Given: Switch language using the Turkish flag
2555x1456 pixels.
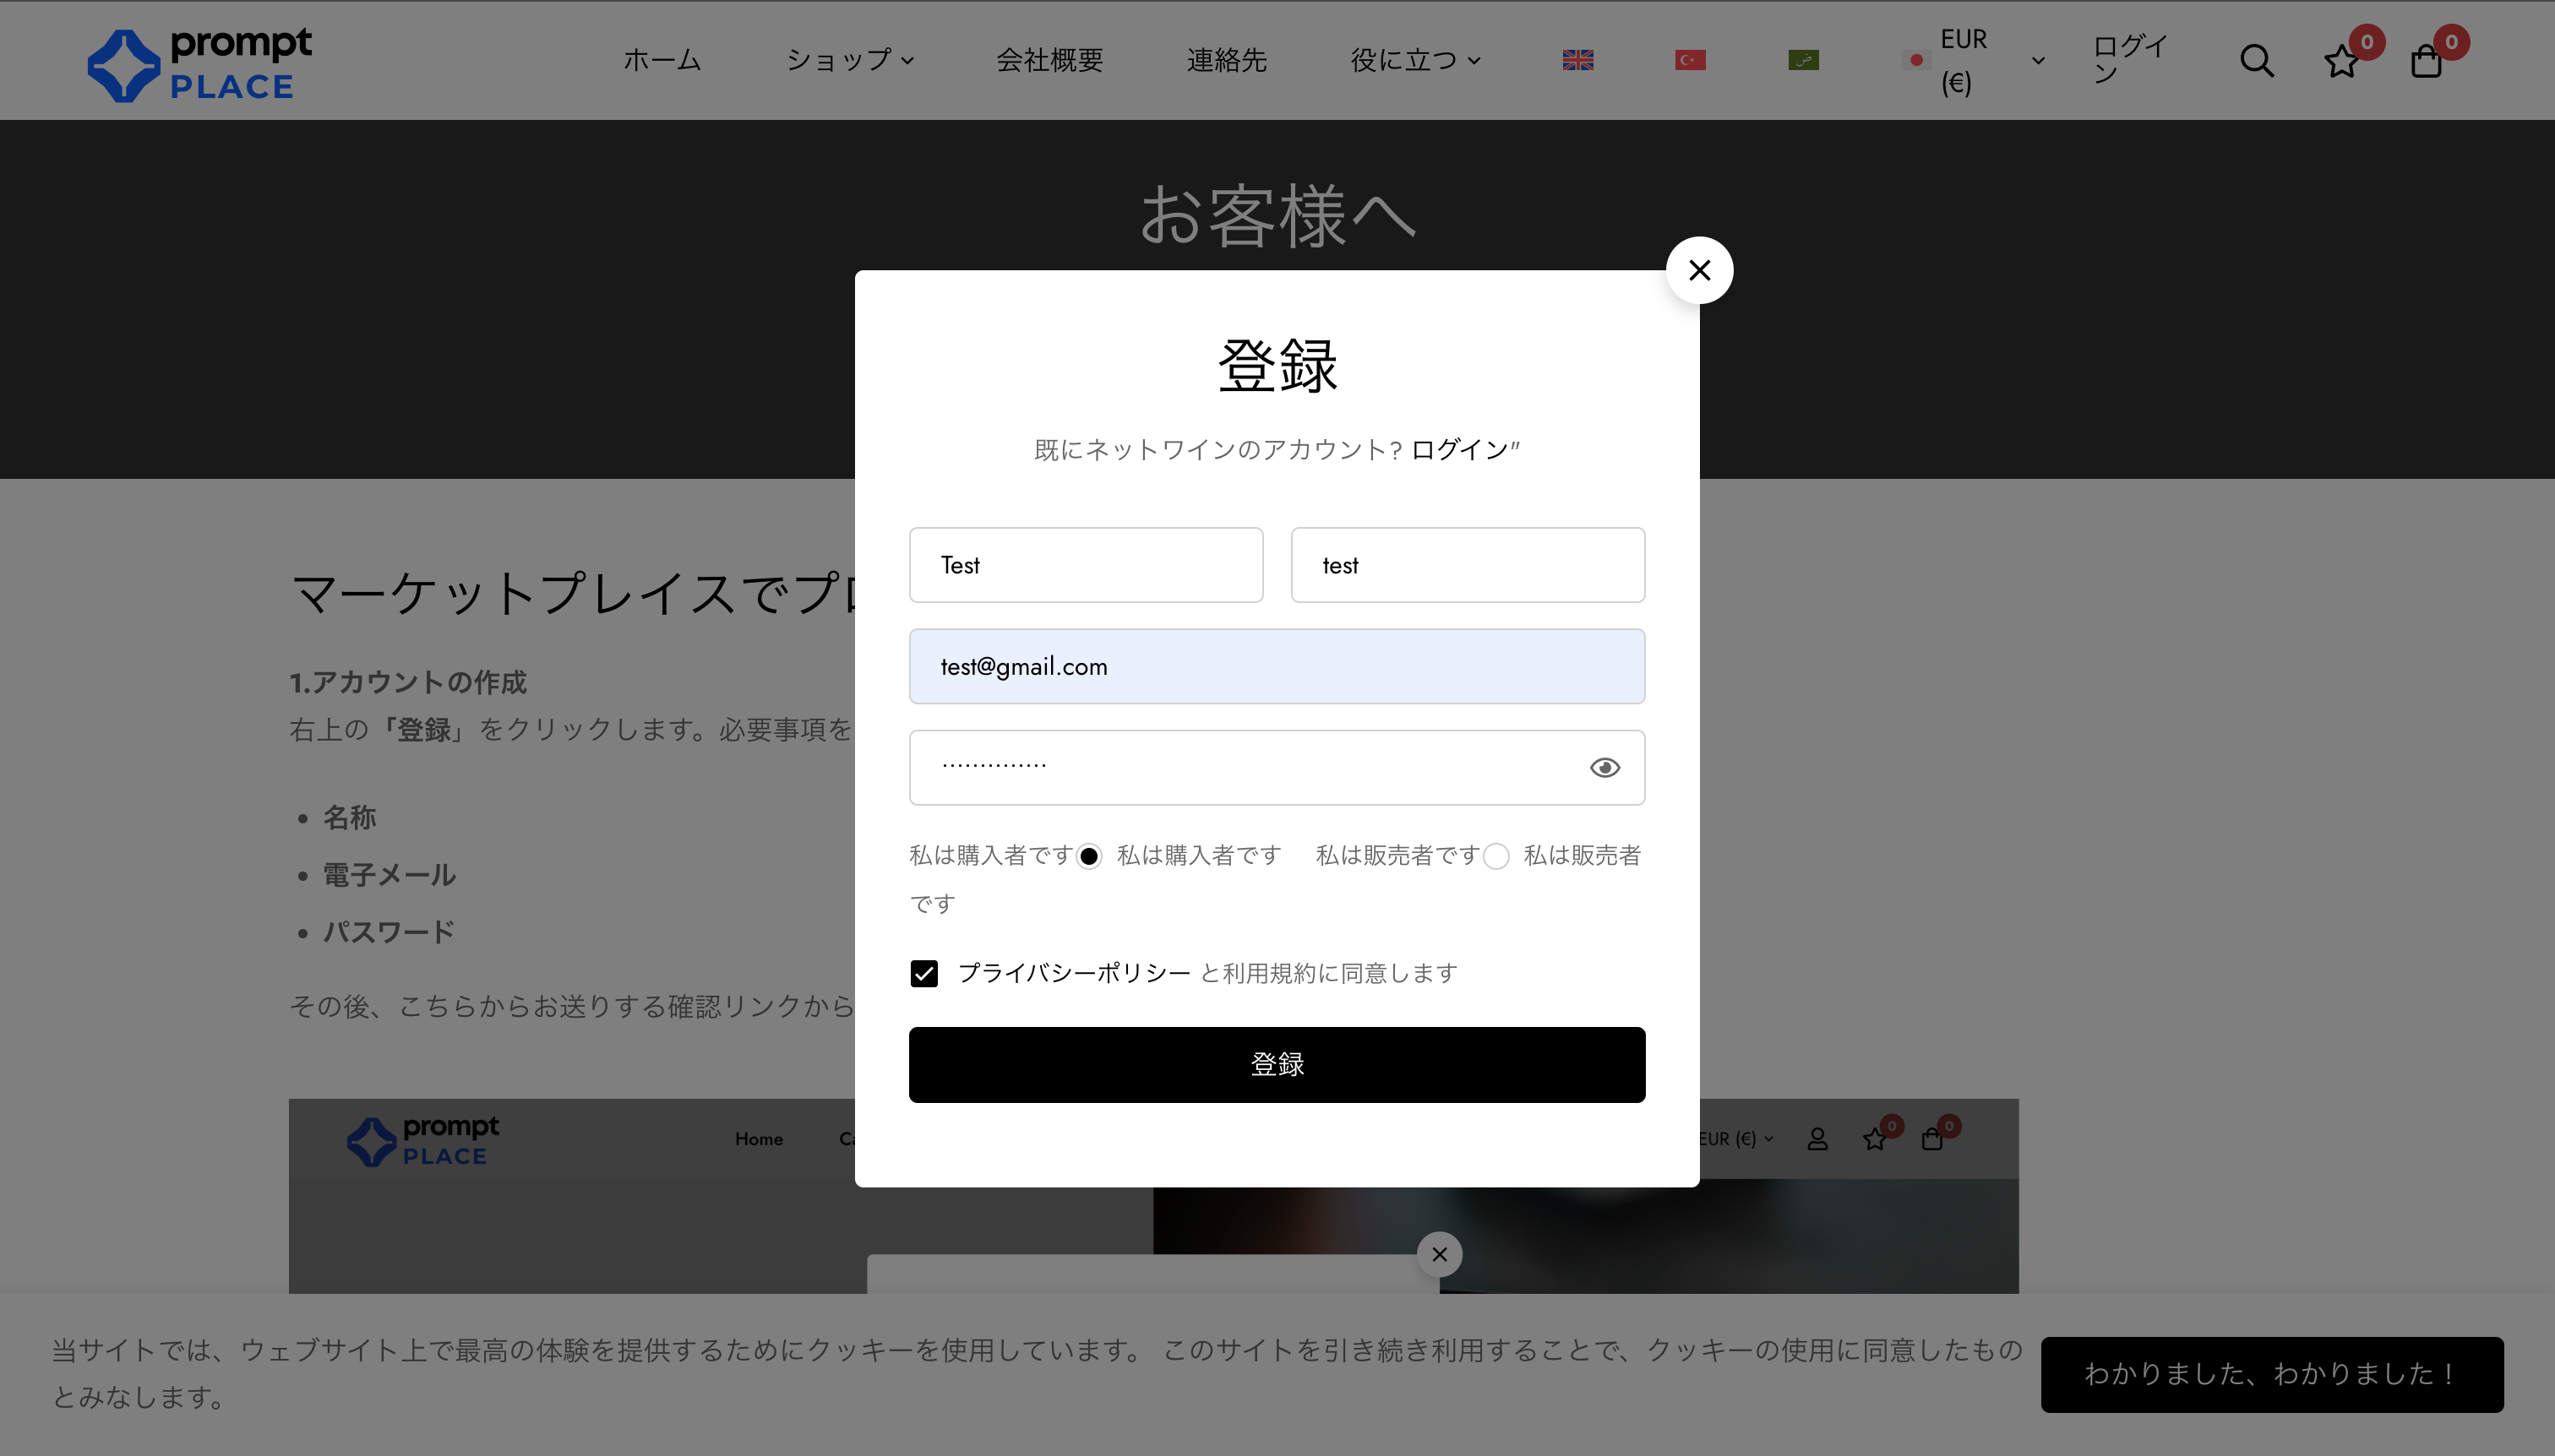Looking at the screenshot, I should (1690, 60).
